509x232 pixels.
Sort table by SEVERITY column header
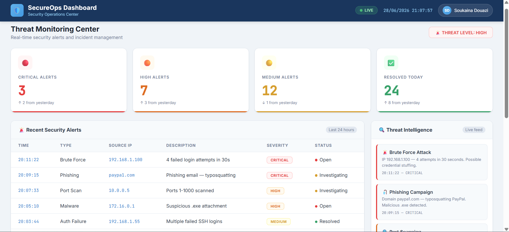[277, 145]
